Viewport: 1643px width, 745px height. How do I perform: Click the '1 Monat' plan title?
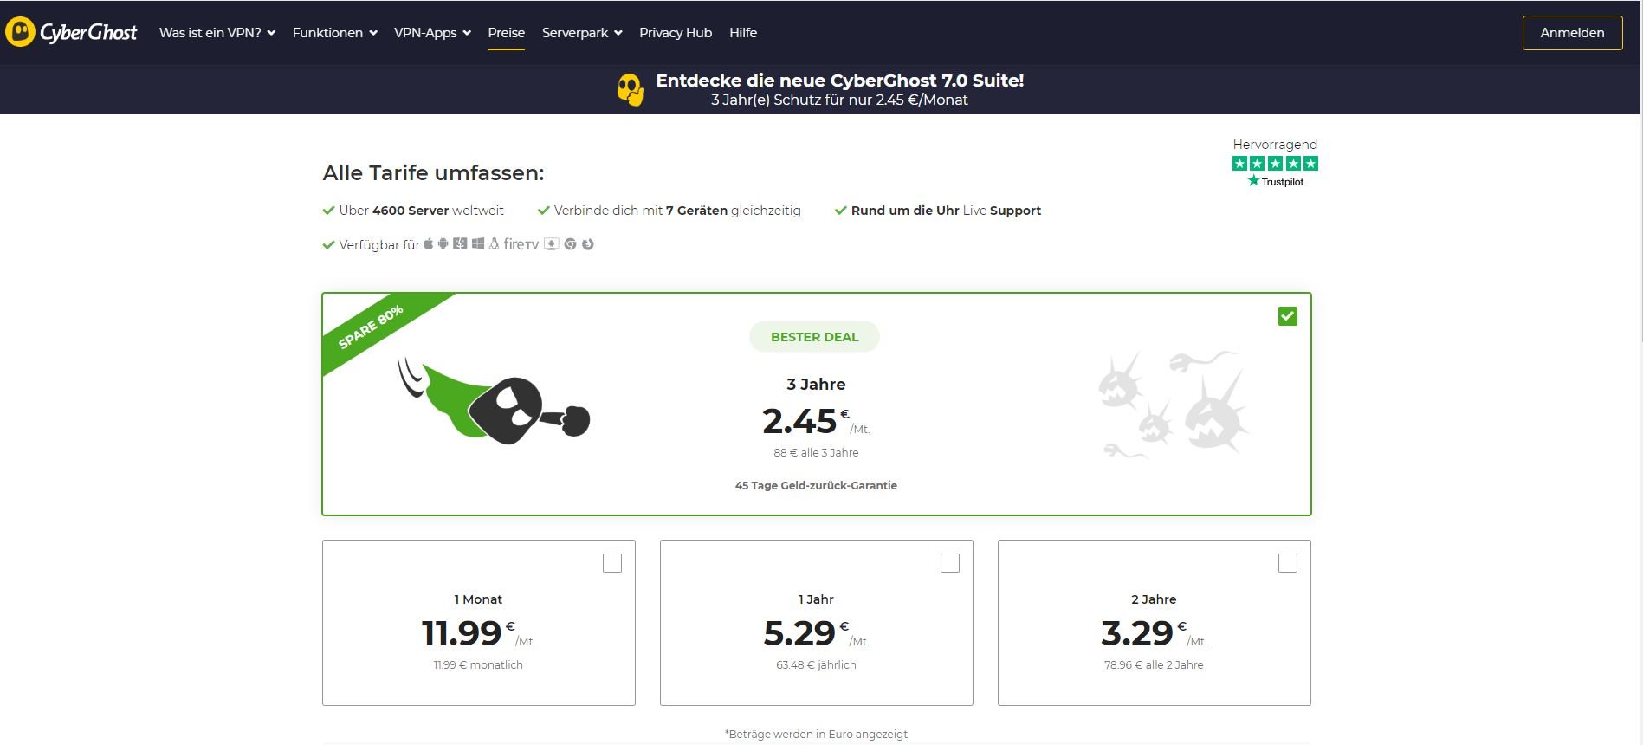(x=478, y=599)
